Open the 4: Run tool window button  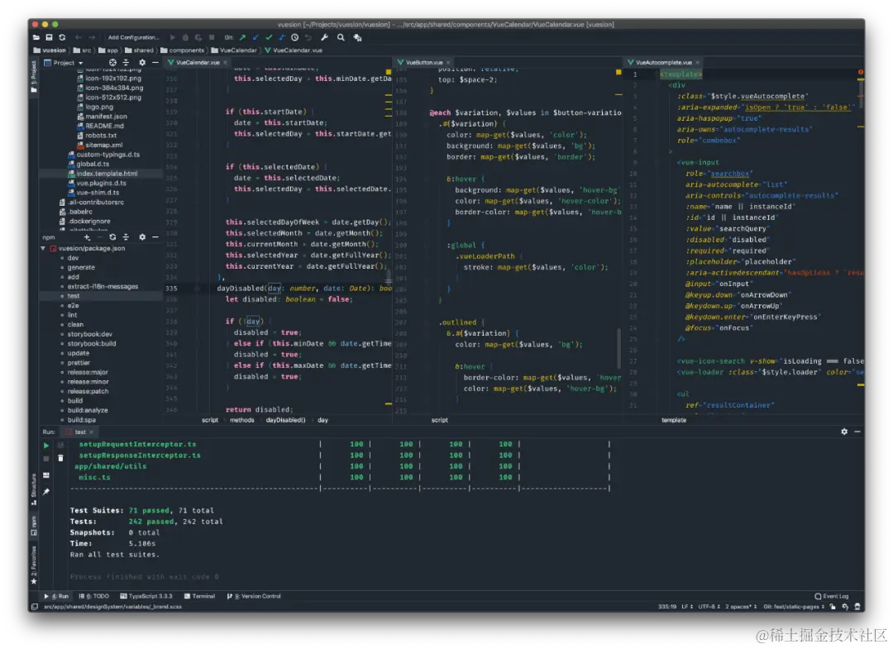click(56, 596)
